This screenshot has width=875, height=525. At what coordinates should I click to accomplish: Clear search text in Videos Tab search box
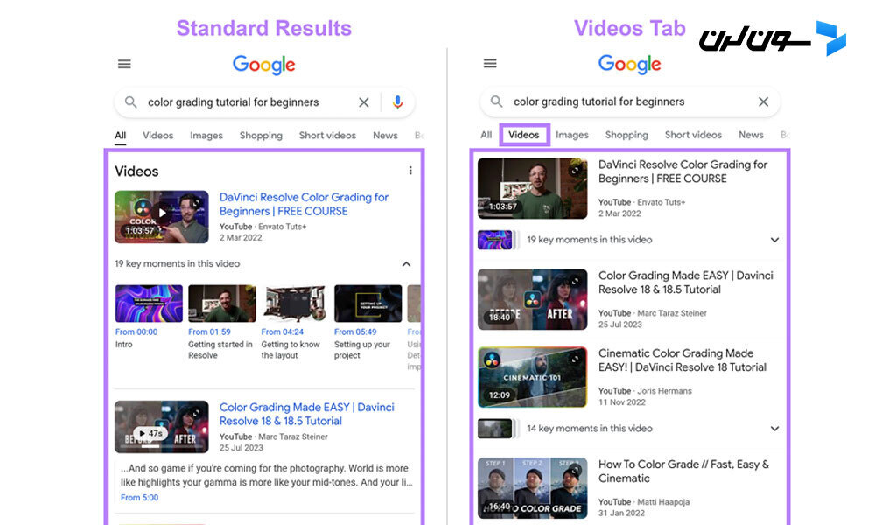click(x=763, y=101)
